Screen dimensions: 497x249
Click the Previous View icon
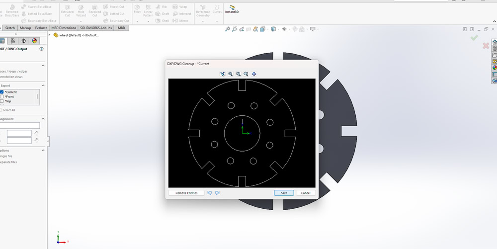[242, 29]
